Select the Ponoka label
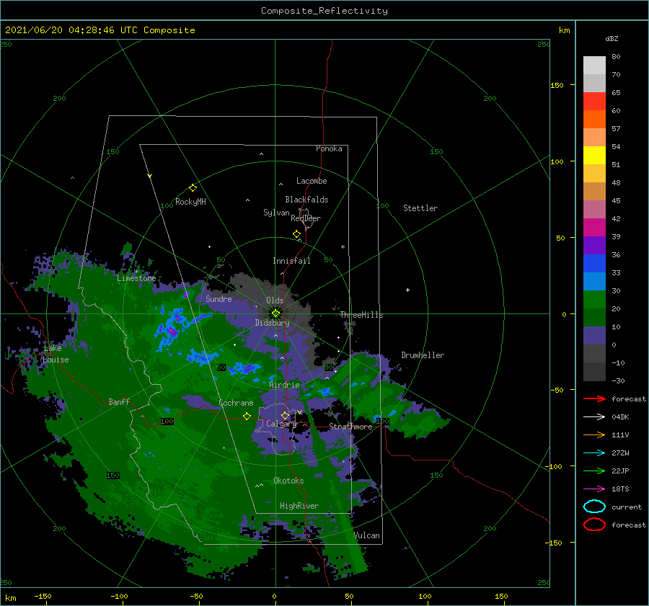The image size is (649, 606). [x=329, y=148]
